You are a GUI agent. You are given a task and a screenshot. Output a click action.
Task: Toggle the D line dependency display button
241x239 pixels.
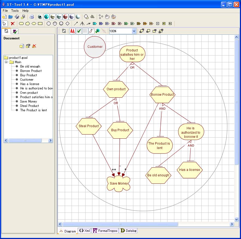pyautogui.click(x=91, y=31)
